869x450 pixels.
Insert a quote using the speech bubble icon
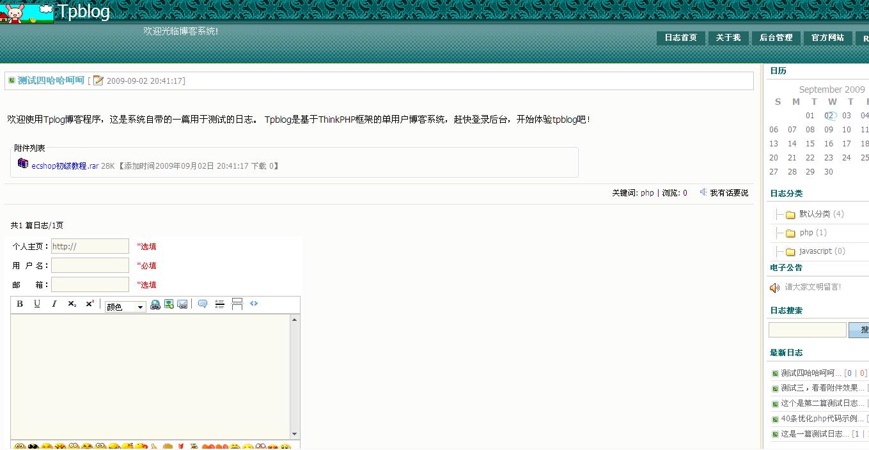coord(203,304)
